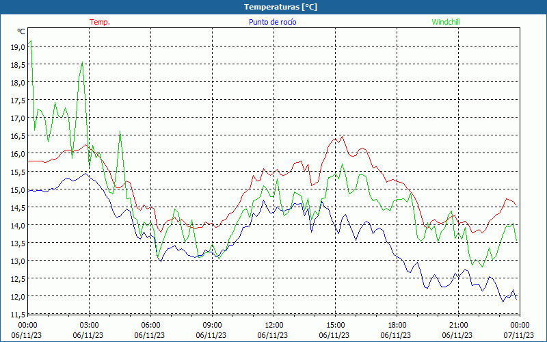
Task: Click the 17,0 y-axis value
Action: click(x=18, y=118)
